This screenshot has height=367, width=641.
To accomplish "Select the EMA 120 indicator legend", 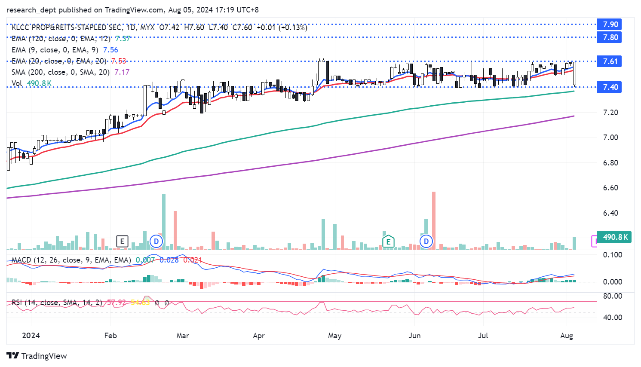I will (x=61, y=39).
